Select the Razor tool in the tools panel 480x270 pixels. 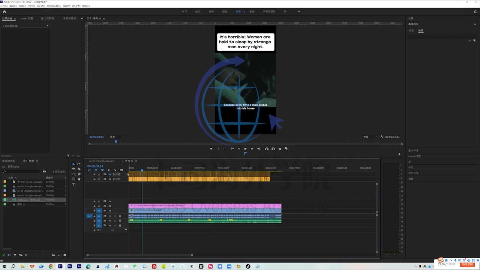(79, 169)
